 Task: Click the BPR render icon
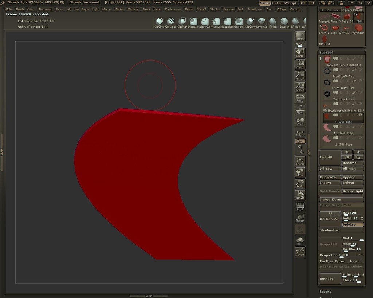pos(300,36)
